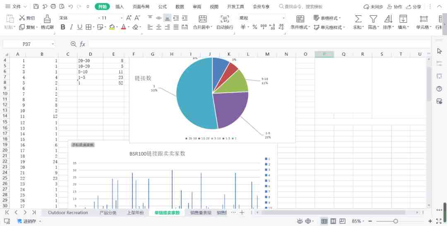Click the selection pane cursor icon

click(439, 51)
